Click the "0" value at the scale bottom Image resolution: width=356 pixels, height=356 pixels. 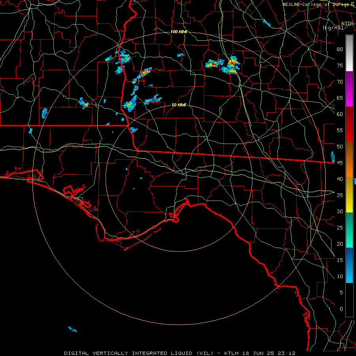[x=341, y=309]
